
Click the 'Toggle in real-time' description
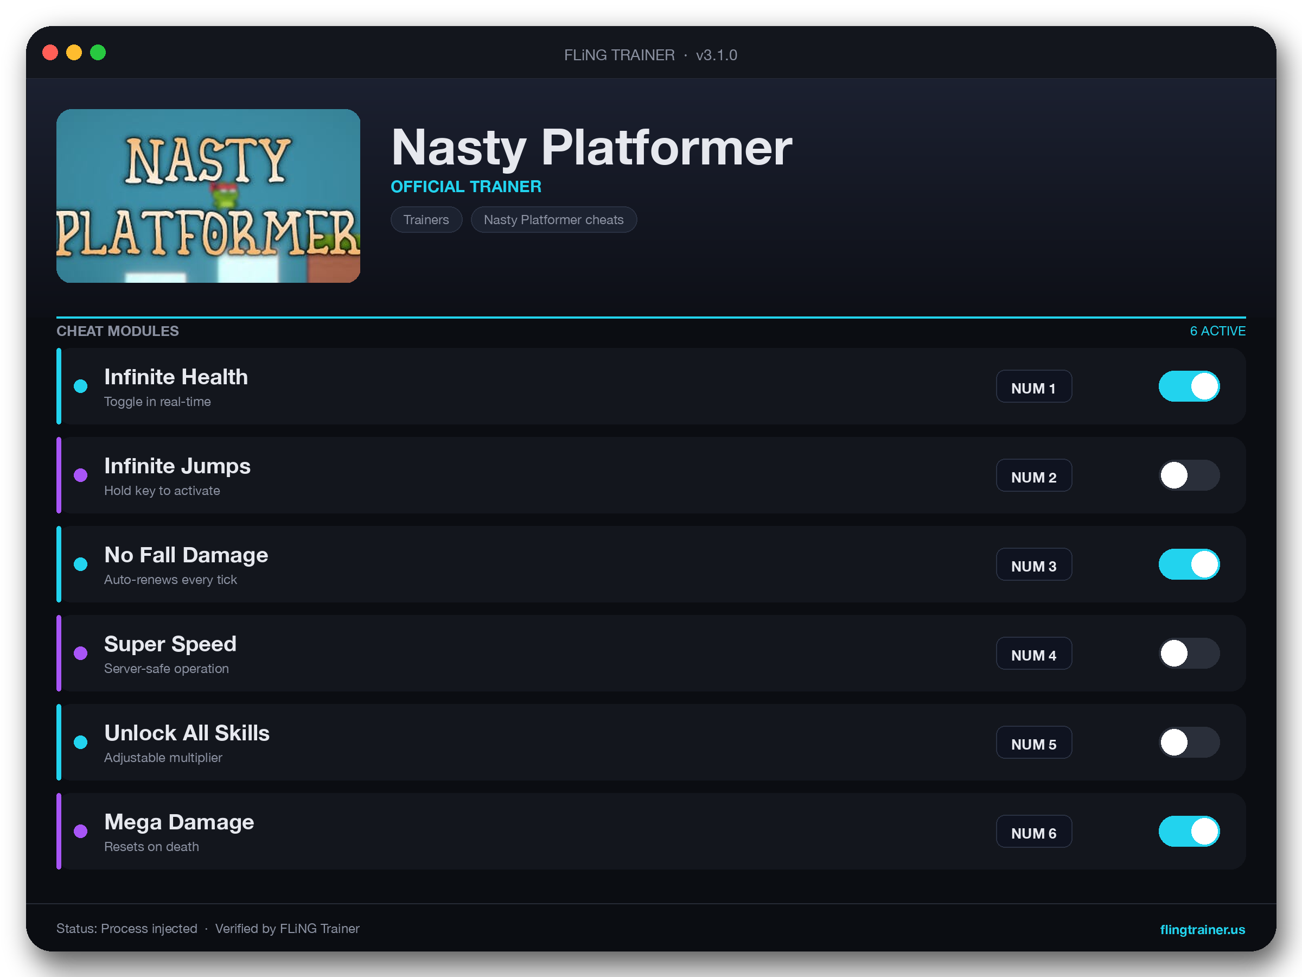157,402
